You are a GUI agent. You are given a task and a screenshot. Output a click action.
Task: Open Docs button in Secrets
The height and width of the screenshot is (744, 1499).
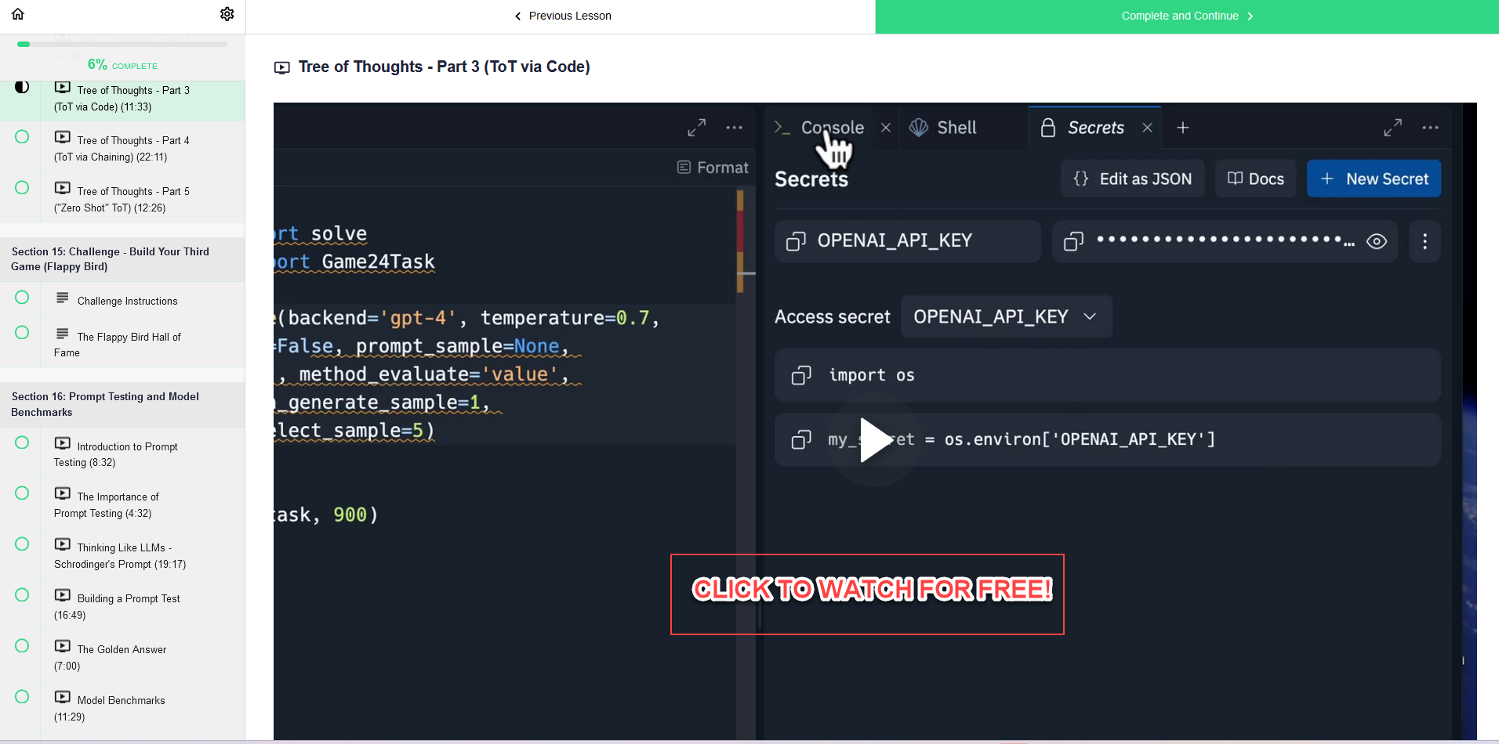point(1256,179)
